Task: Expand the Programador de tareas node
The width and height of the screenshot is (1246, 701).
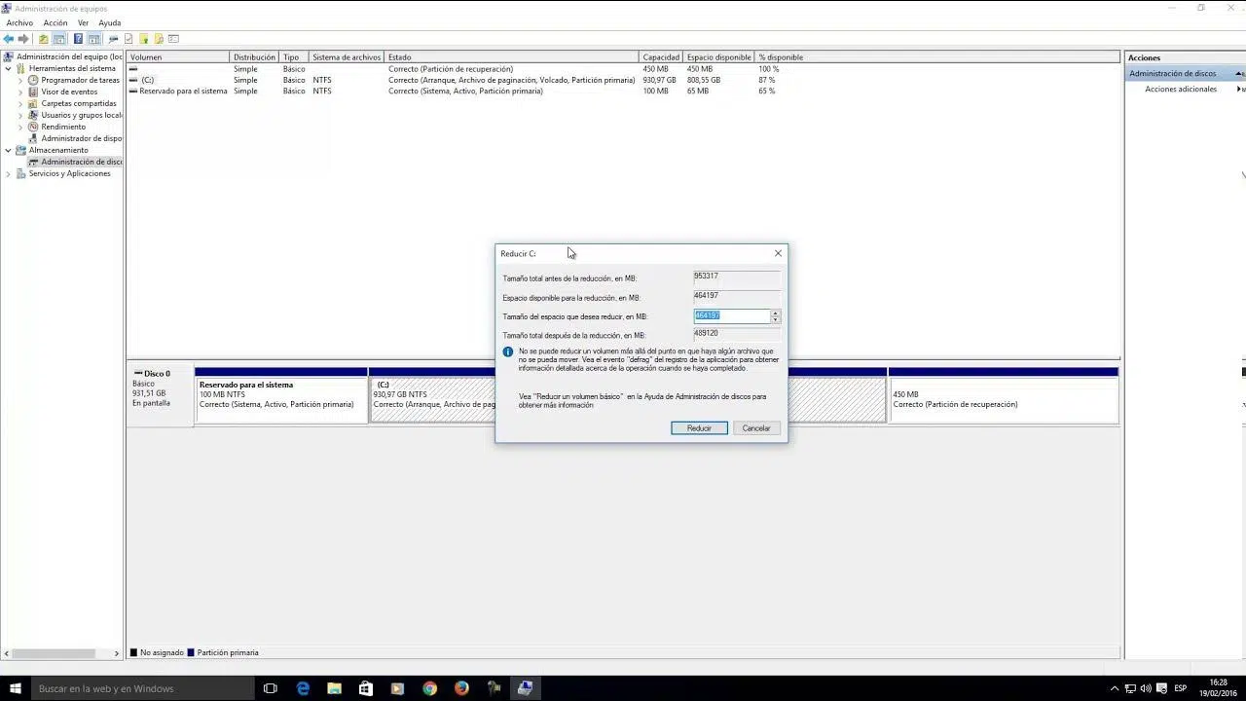Action: pos(20,80)
